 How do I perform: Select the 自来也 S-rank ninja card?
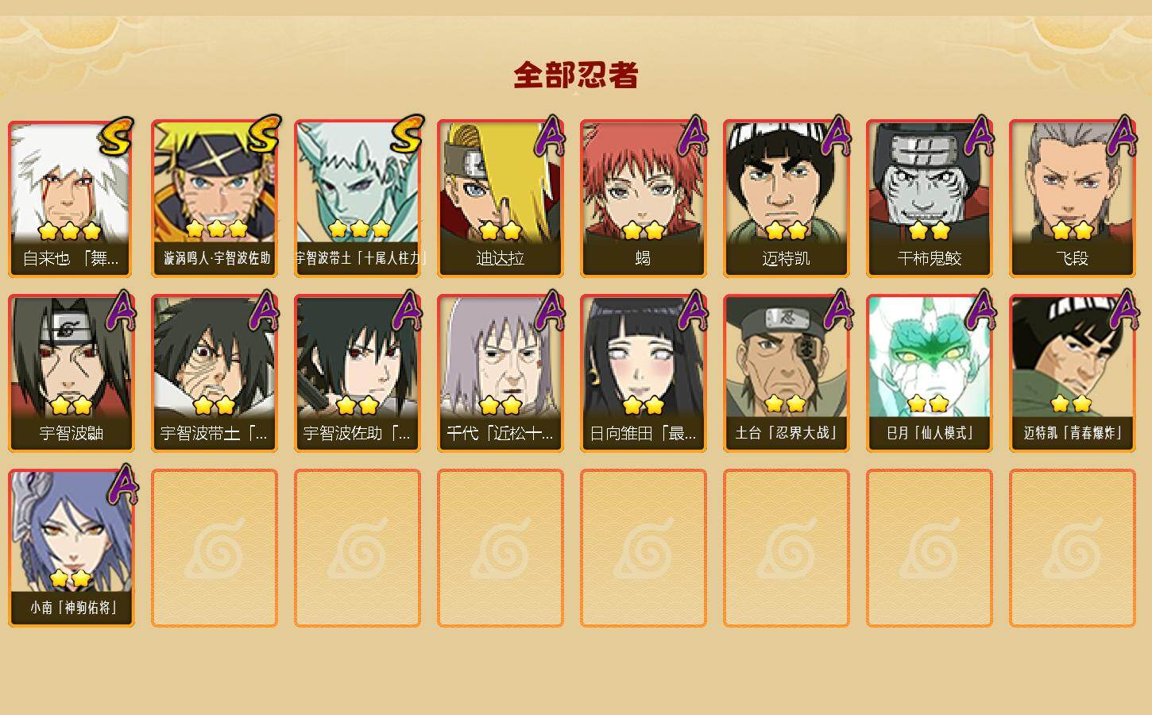[72, 199]
